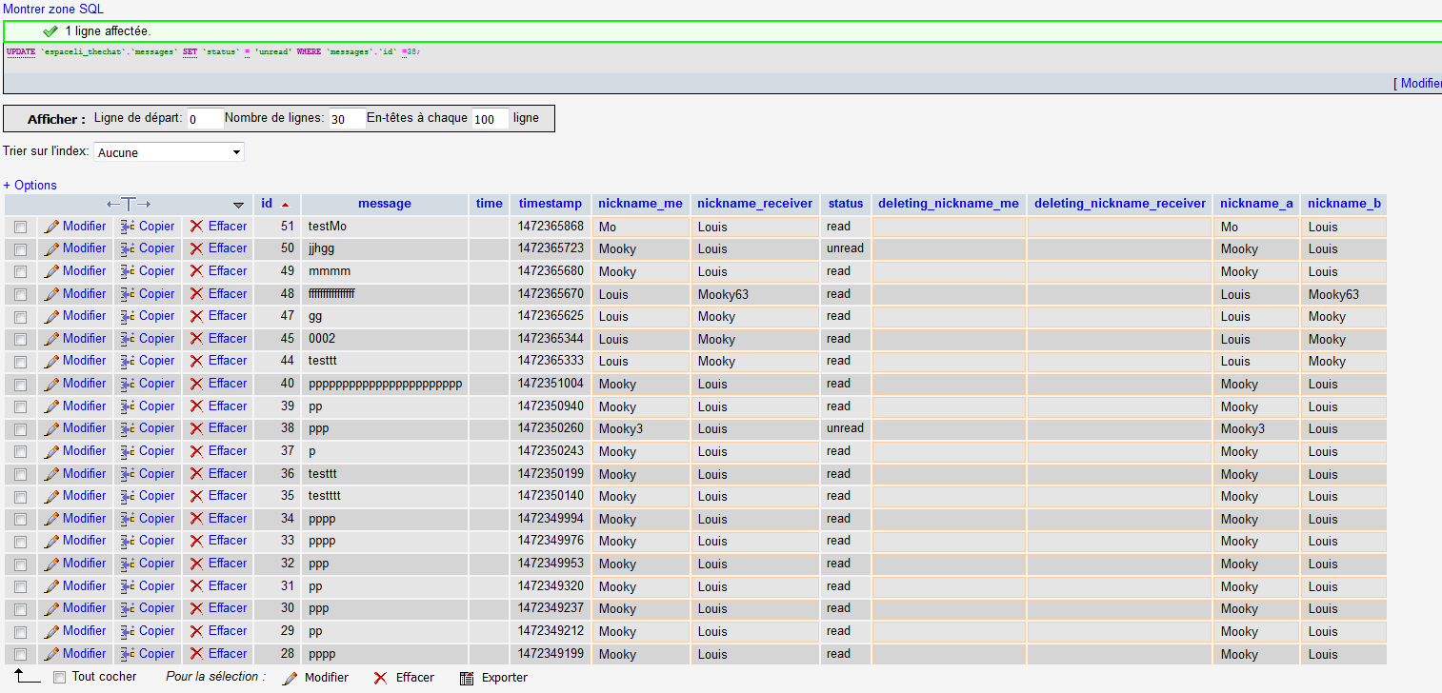Click the red X delete icon for row id 32

[x=196, y=564]
